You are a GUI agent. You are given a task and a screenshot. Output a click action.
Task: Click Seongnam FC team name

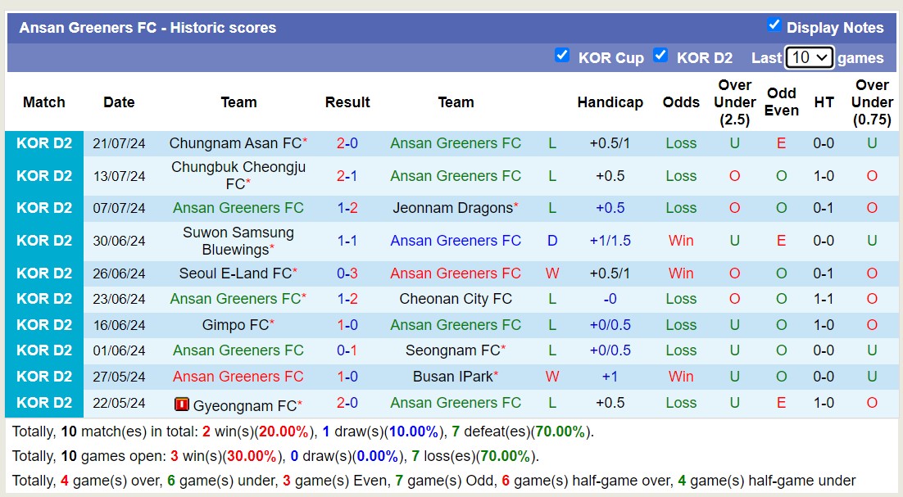click(x=452, y=350)
